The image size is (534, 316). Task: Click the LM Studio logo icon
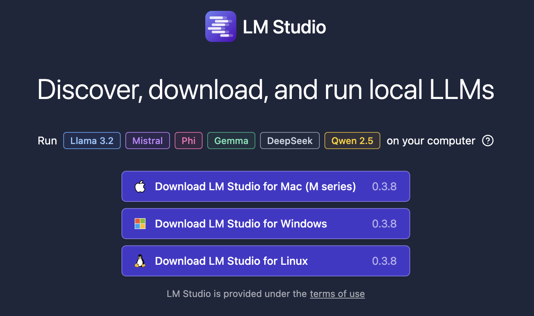(220, 26)
